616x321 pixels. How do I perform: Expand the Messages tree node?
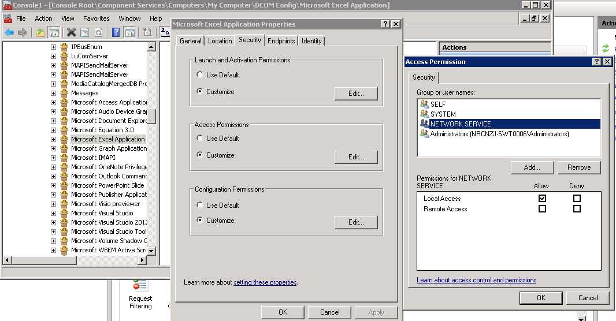click(x=53, y=93)
